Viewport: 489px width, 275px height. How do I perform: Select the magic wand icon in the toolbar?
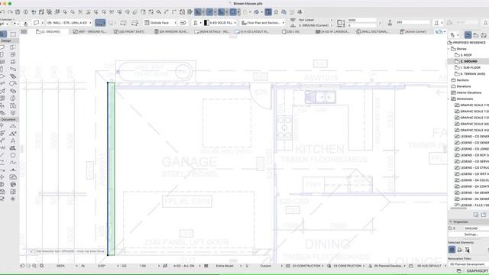(x=158, y=12)
